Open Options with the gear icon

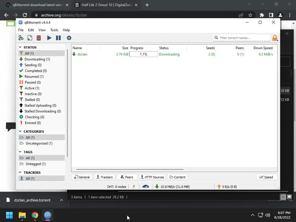pyautogui.click(x=69, y=38)
